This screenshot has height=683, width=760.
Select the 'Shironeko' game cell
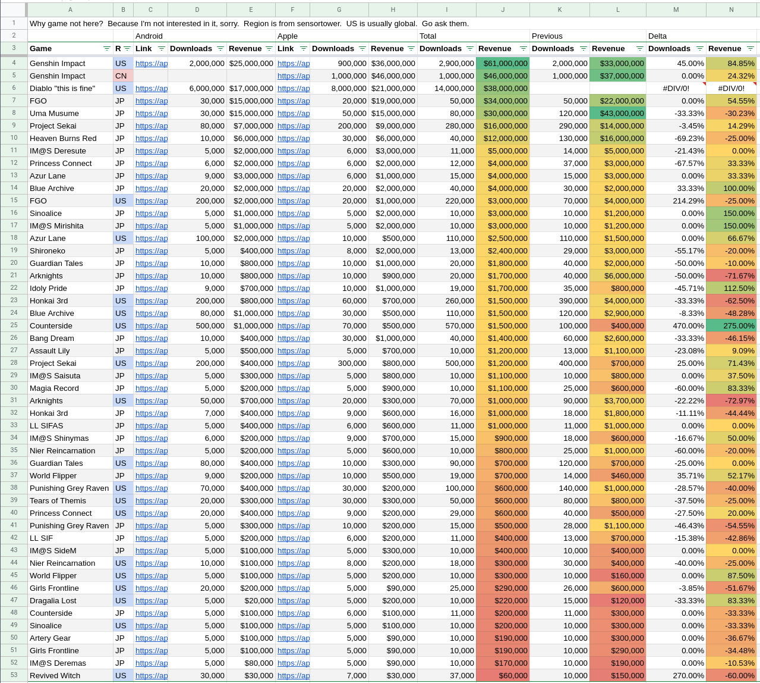pos(70,251)
